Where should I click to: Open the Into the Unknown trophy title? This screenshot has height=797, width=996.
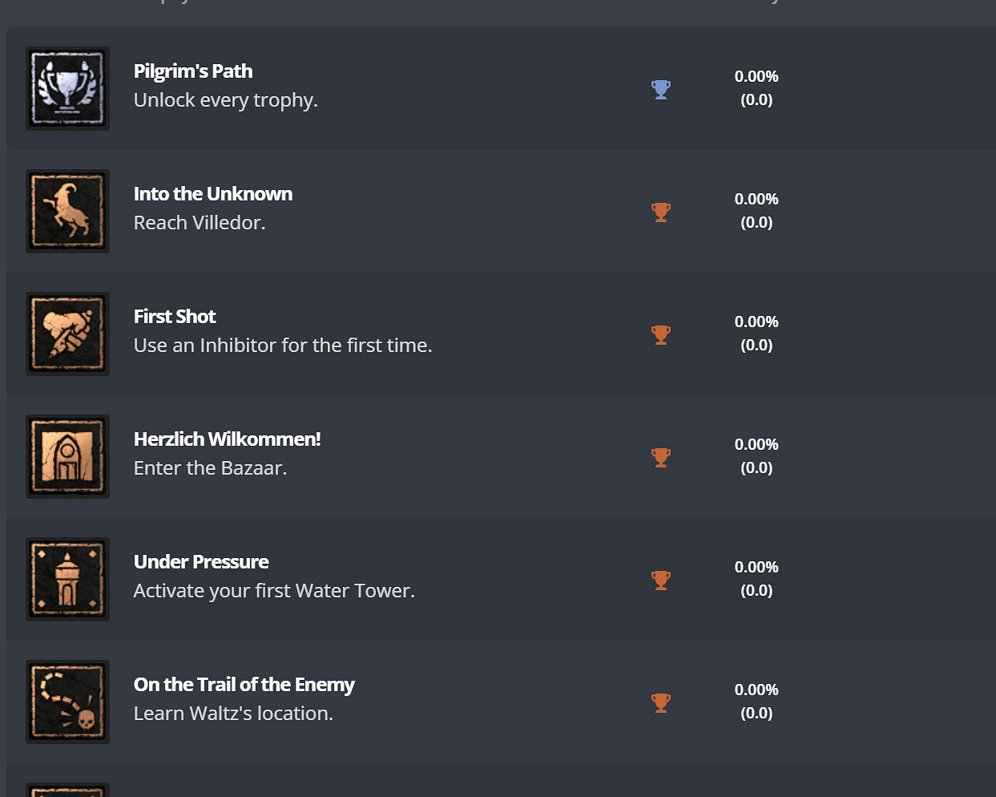(x=213, y=194)
